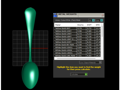The height and width of the screenshot is (90, 120).
Task: Select the Yellow Gold:14KY row
Action: [x=77, y=34]
